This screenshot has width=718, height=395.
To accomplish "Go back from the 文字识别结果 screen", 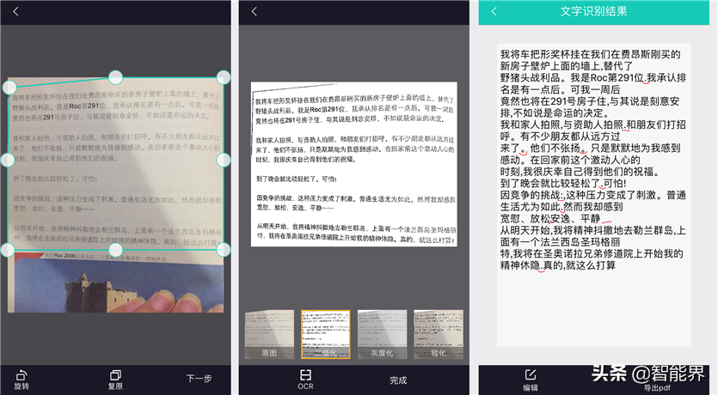I will click(x=494, y=11).
